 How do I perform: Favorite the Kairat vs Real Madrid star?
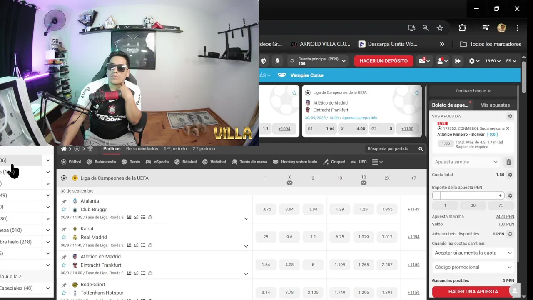pos(64,237)
